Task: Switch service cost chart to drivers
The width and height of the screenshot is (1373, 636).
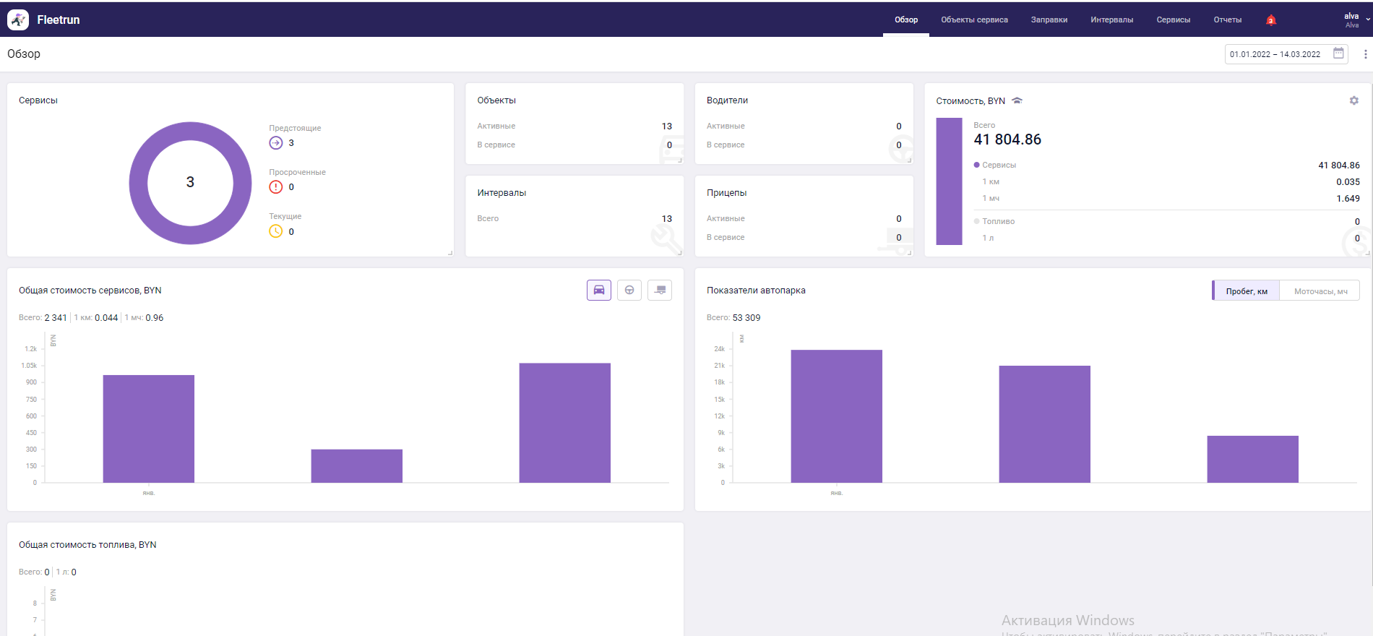Action: 629,290
